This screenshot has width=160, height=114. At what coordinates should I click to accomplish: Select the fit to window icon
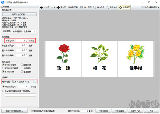pyautogui.click(x=120, y=7)
